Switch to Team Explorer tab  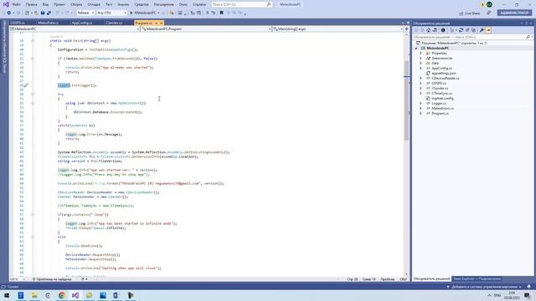click(477, 278)
